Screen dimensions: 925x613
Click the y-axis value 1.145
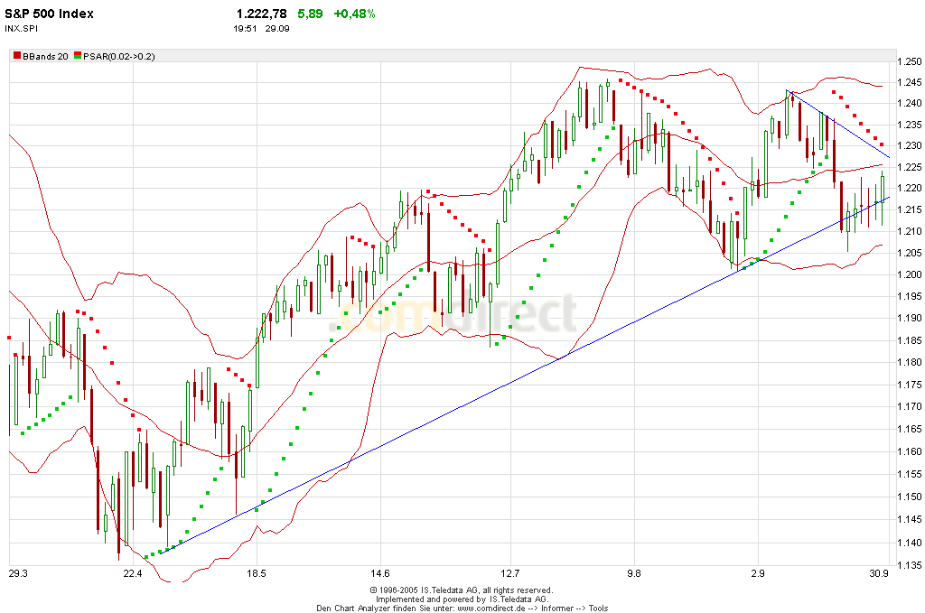tap(909, 519)
